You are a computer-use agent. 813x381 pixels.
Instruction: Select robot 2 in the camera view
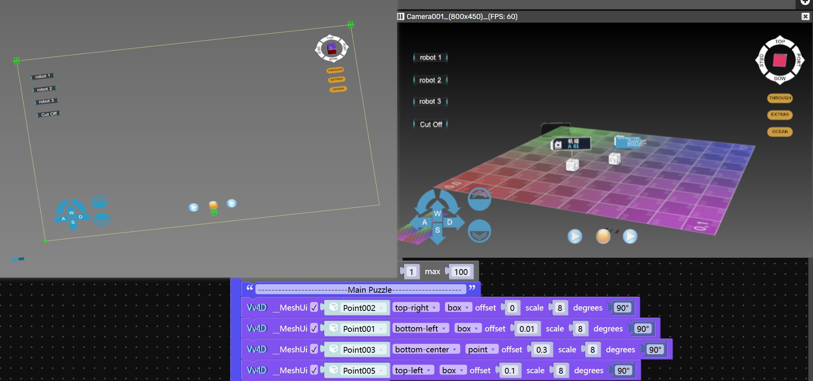click(x=430, y=80)
